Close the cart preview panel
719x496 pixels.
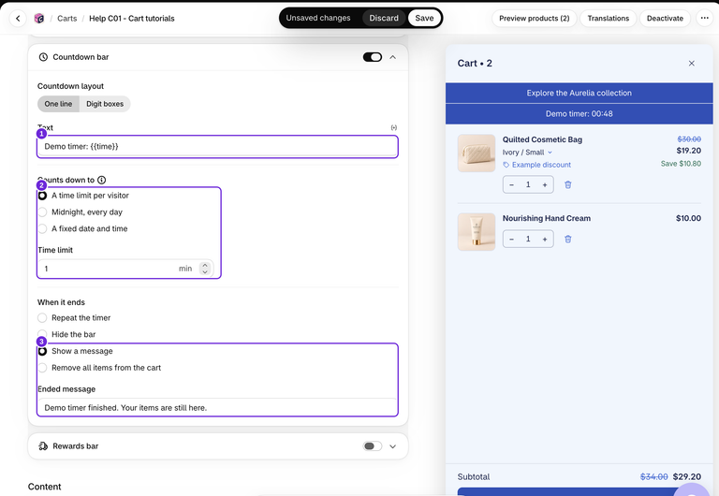pyautogui.click(x=692, y=64)
